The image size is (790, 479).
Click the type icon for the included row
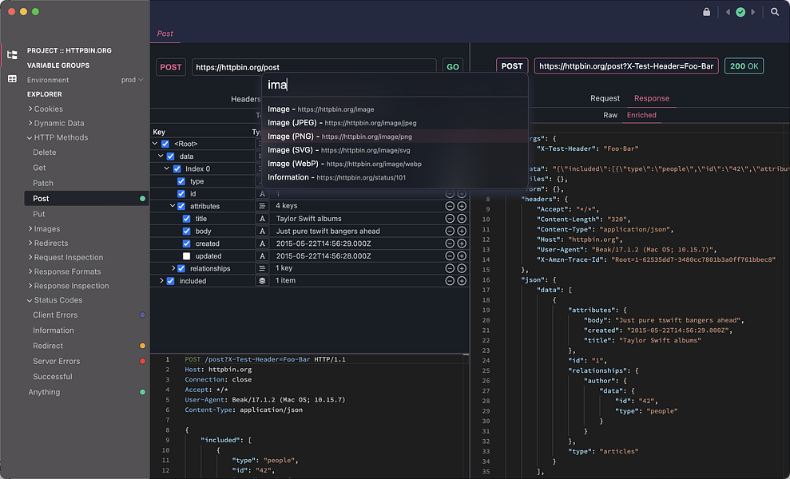coord(262,281)
